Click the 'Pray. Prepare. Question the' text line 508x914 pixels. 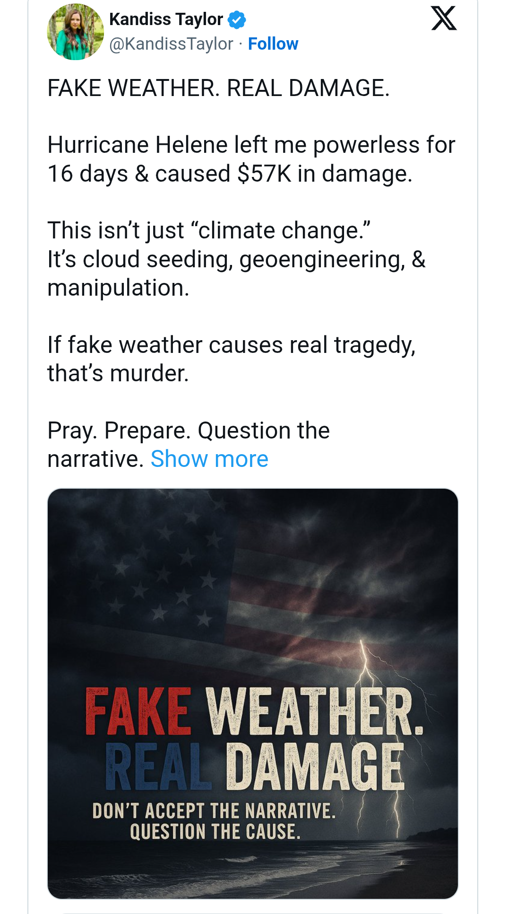click(x=189, y=431)
